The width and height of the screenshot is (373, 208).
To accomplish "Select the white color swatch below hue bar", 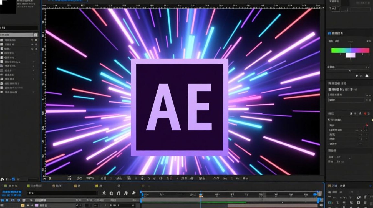I will (350, 55).
